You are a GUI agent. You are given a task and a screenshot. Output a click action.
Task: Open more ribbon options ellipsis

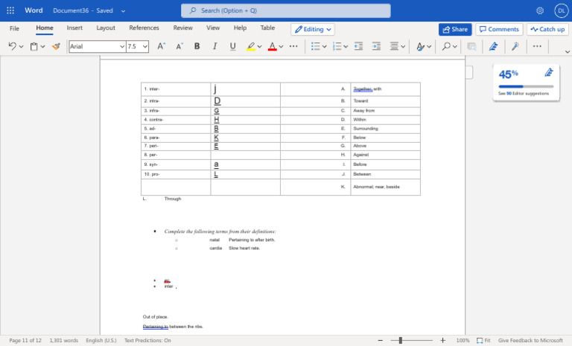point(537,46)
